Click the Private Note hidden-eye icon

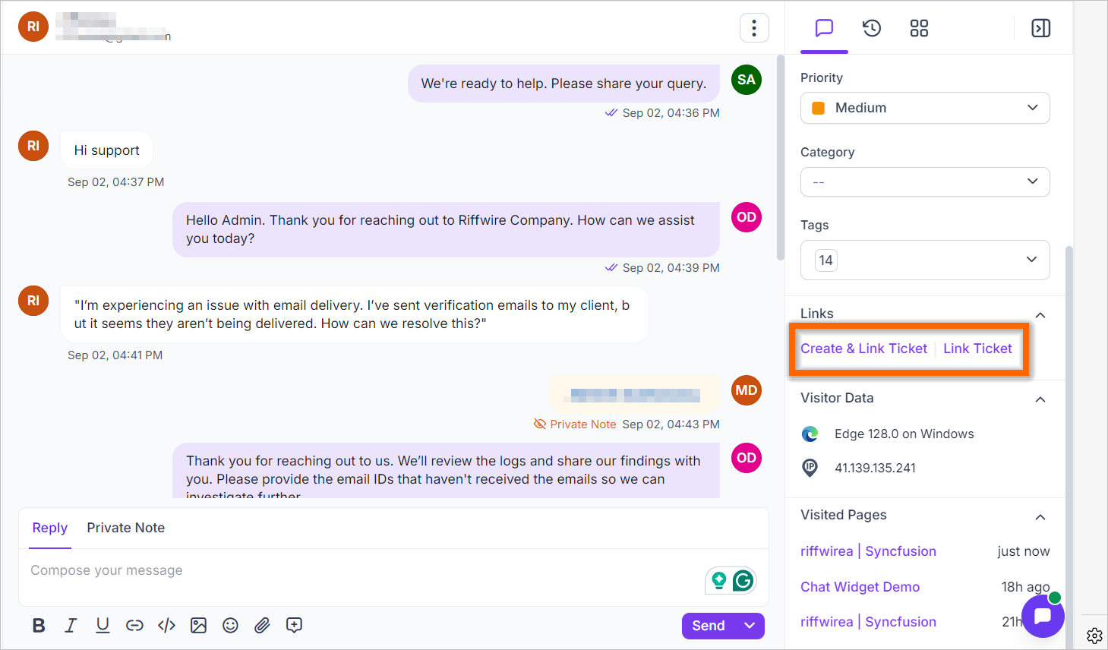540,424
